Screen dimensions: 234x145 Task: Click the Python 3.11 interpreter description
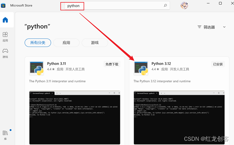click(x=57, y=81)
